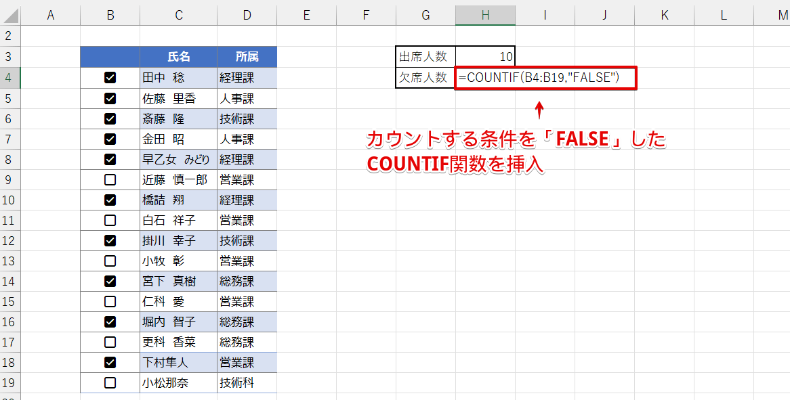Select the name cell 堀内 智子

[x=179, y=321]
